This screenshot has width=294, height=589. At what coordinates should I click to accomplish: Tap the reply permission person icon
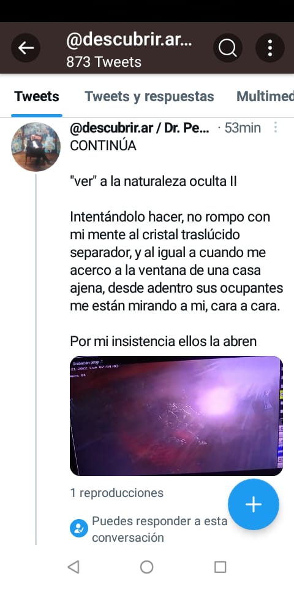pyautogui.click(x=79, y=528)
